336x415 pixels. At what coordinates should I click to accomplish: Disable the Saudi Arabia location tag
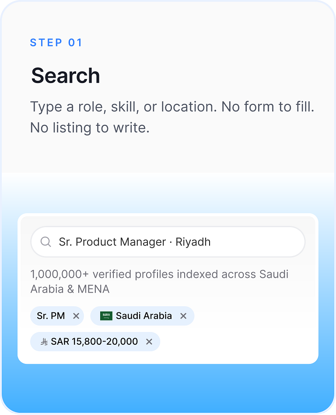tap(183, 315)
